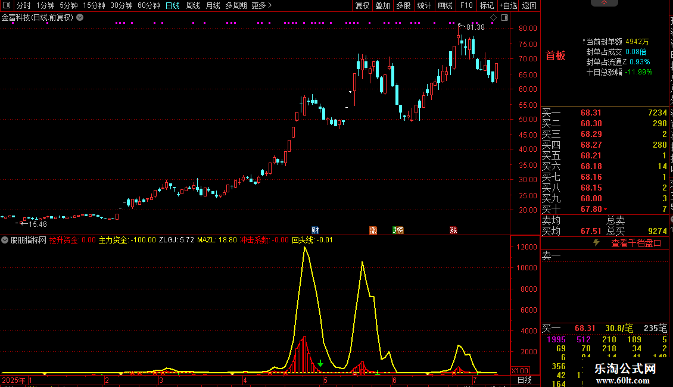Click the lightning bolt icon beside 查看千档盘口
The image size is (673, 387).
click(x=596, y=243)
